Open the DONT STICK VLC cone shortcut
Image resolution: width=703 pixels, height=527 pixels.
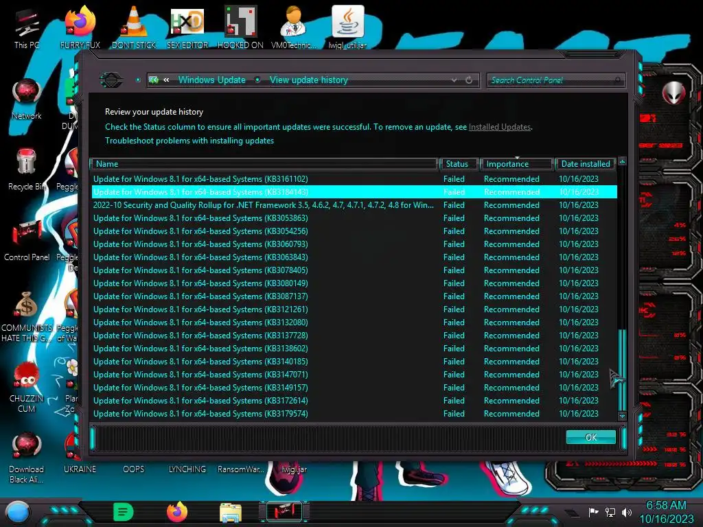[x=134, y=29]
